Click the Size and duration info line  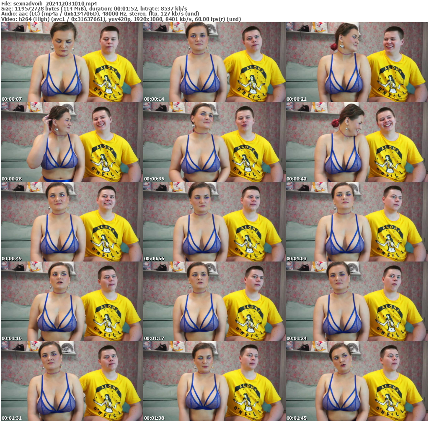pyautogui.click(x=94, y=8)
